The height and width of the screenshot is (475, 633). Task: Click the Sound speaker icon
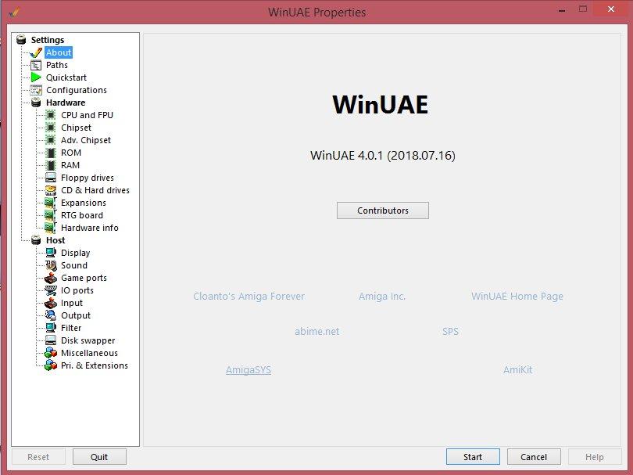tap(51, 265)
